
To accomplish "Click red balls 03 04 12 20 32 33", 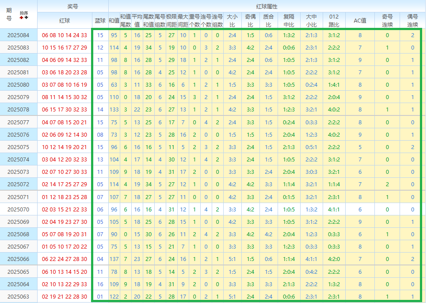I will click(x=65, y=159).
